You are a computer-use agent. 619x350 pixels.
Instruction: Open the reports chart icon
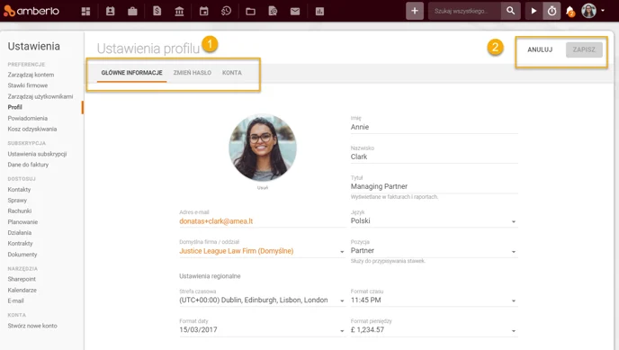(x=319, y=11)
